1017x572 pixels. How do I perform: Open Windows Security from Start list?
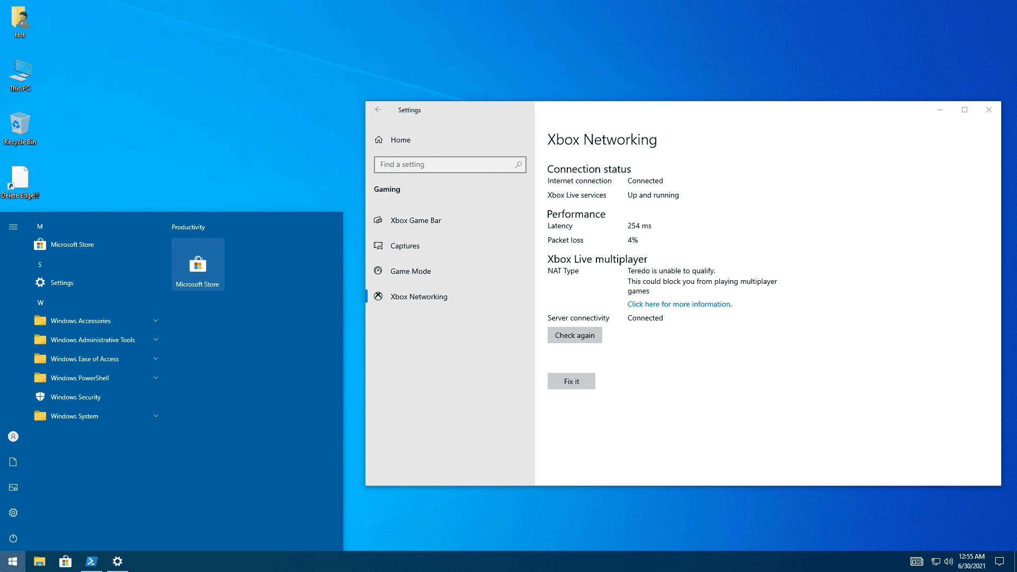click(x=95, y=397)
